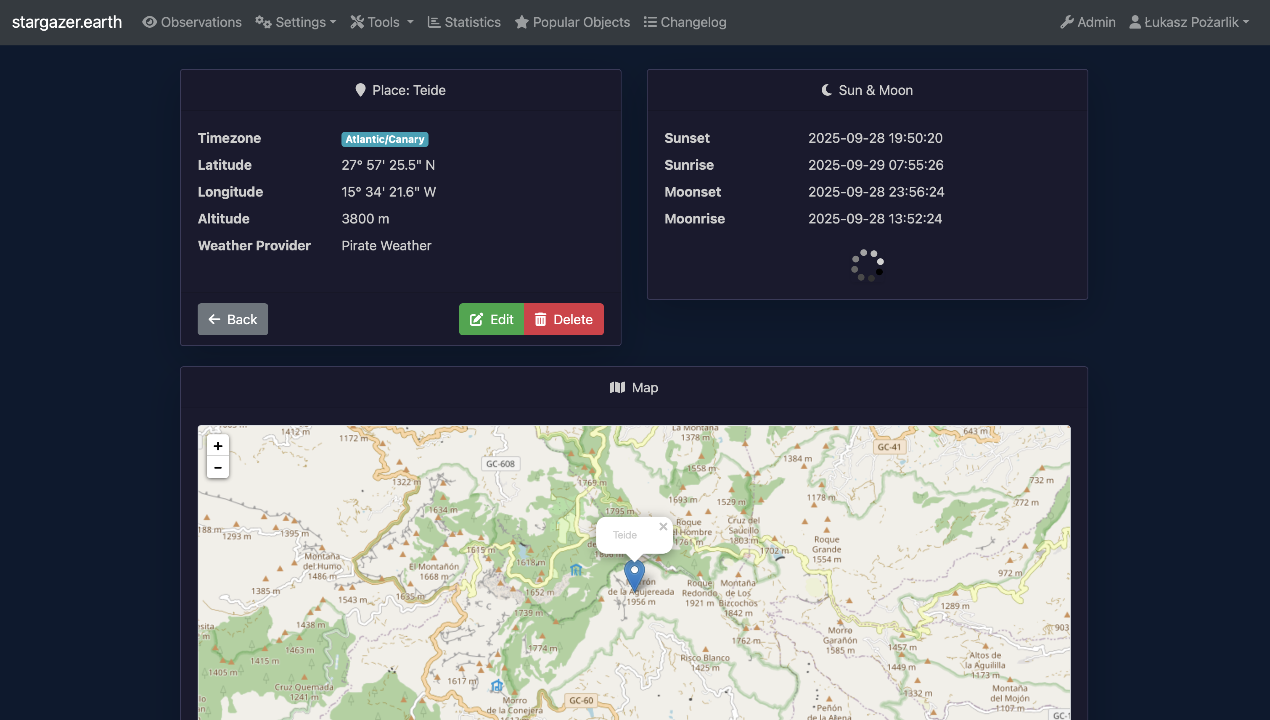Click the Changelog list icon
Viewport: 1270px width, 720px height.
coord(650,22)
